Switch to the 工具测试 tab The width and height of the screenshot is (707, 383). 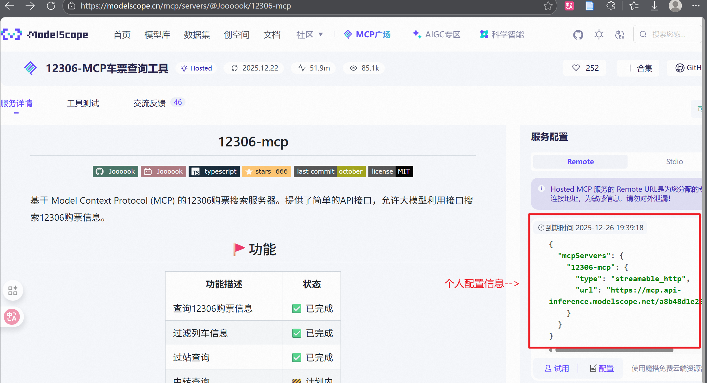[x=83, y=103]
